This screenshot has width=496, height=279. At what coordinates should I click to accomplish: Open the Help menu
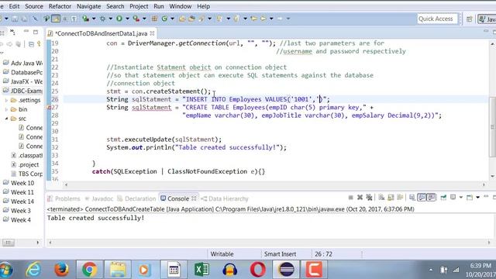pos(203,6)
